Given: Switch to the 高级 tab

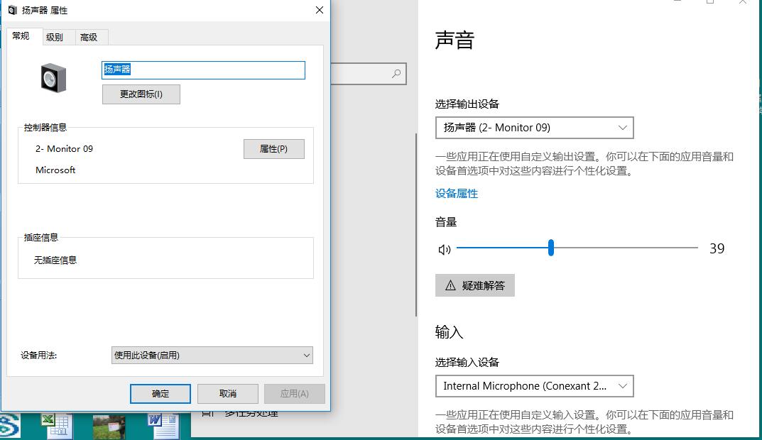Looking at the screenshot, I should (89, 37).
